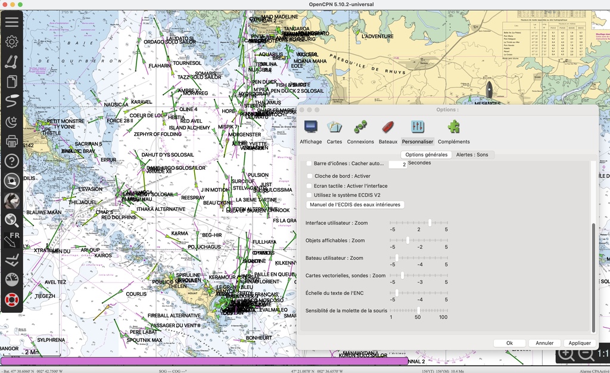Viewport: 610px width, 373px height.
Task: Click the AVEL TEZ vessel label
Action: pyautogui.click(x=55, y=282)
